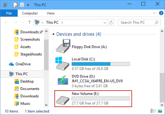Open the View ribbon tab
This screenshot has height=115, width=165.
pos(51,13)
